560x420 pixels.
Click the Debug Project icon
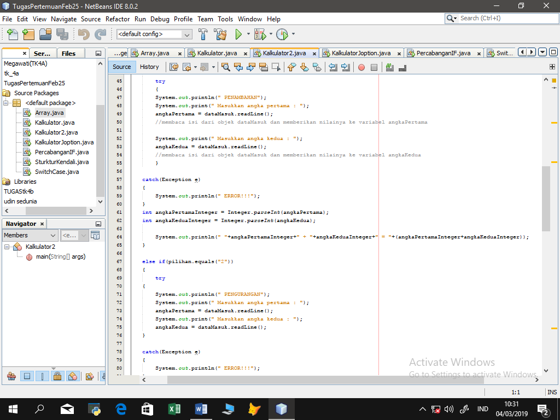pyautogui.click(x=260, y=34)
